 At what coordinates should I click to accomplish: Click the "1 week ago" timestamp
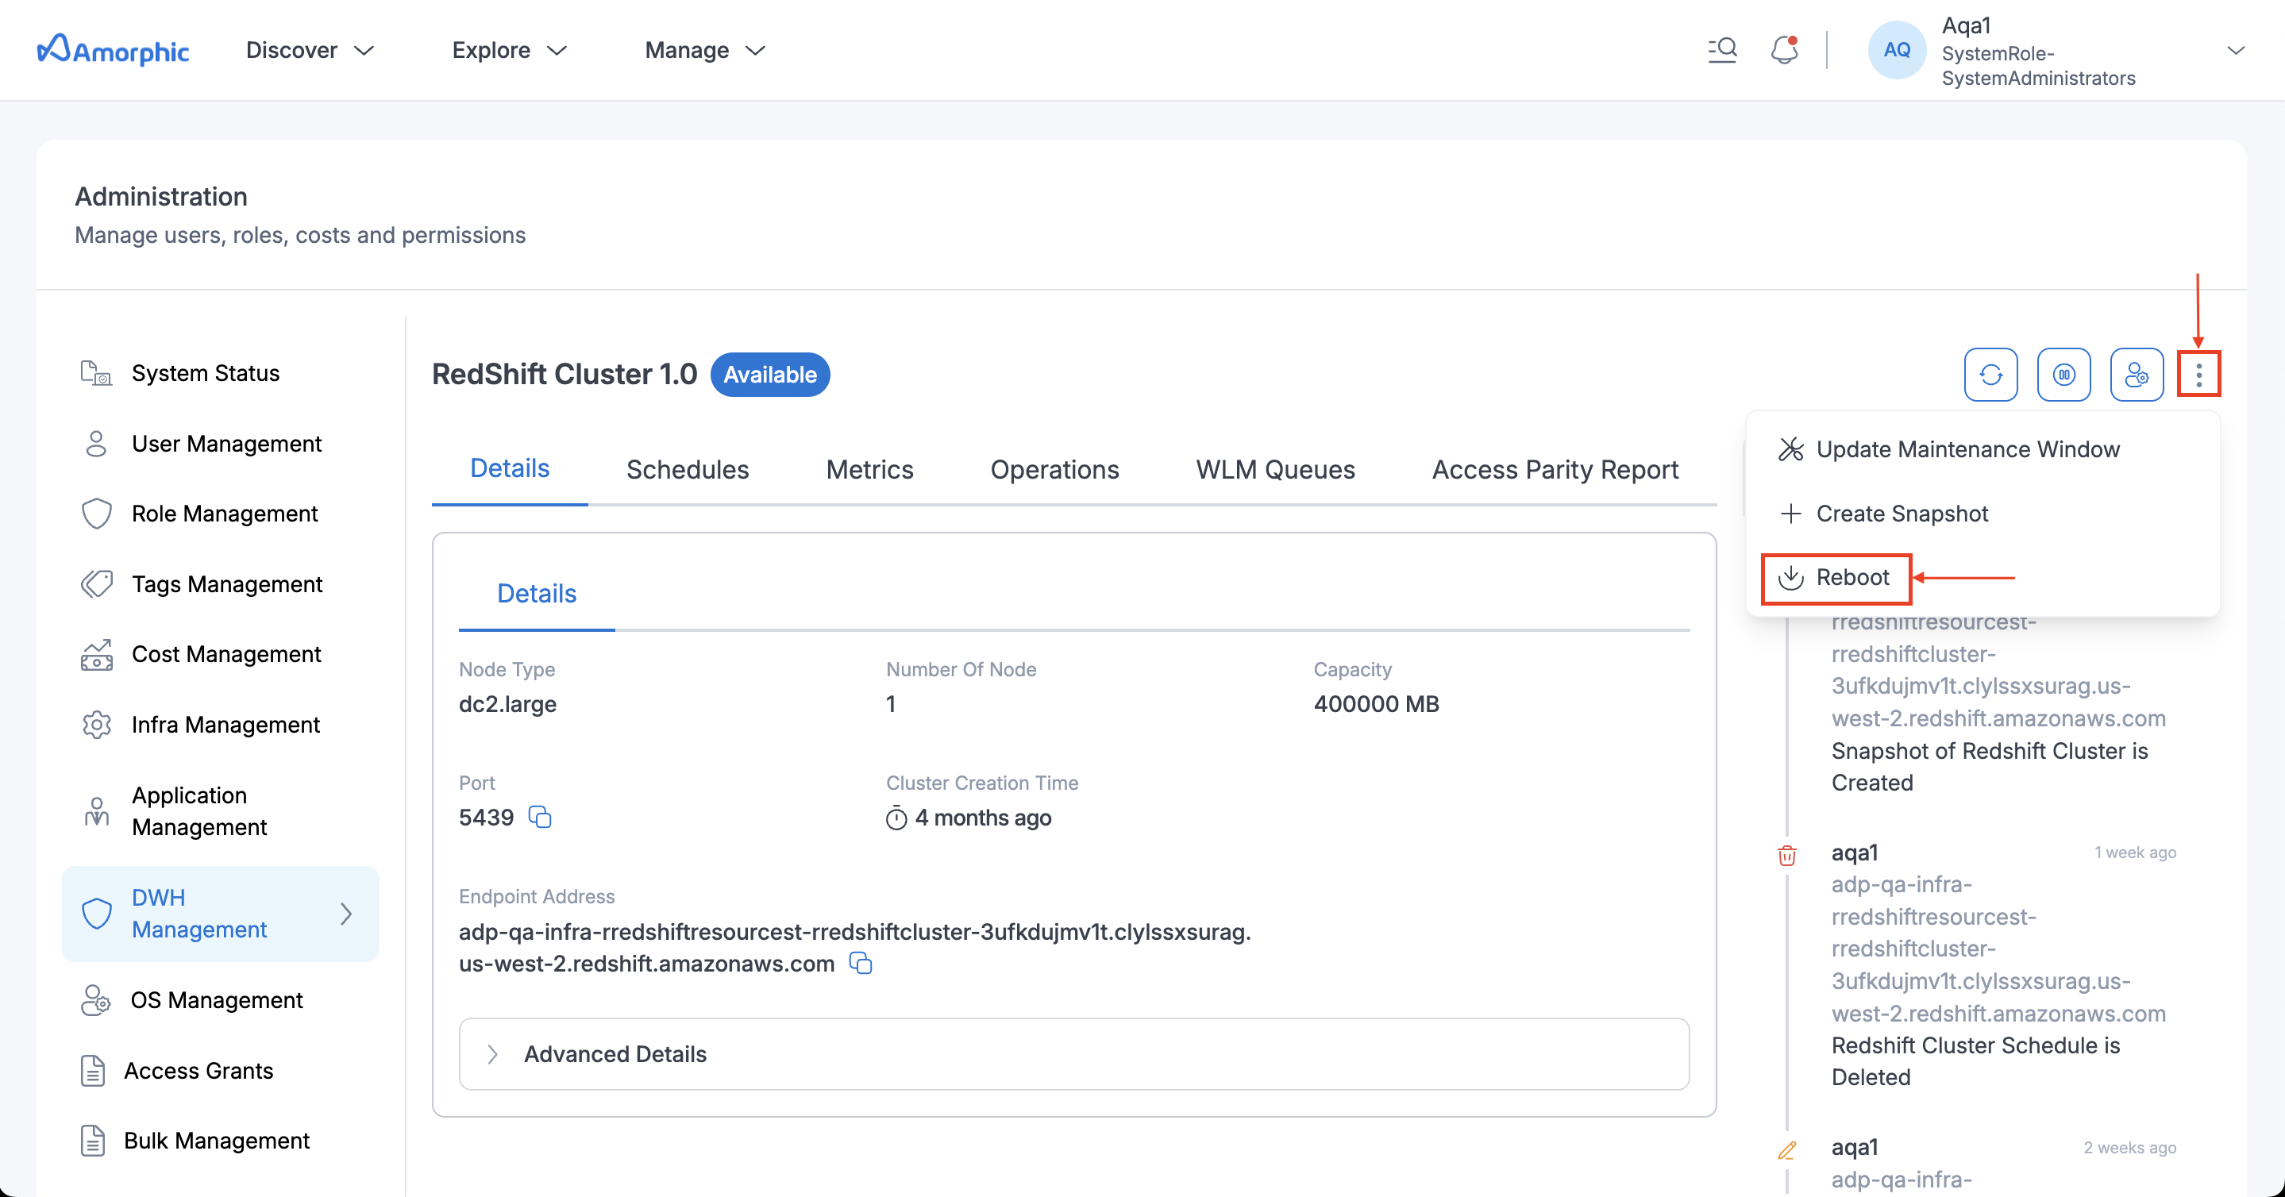pos(2134,852)
